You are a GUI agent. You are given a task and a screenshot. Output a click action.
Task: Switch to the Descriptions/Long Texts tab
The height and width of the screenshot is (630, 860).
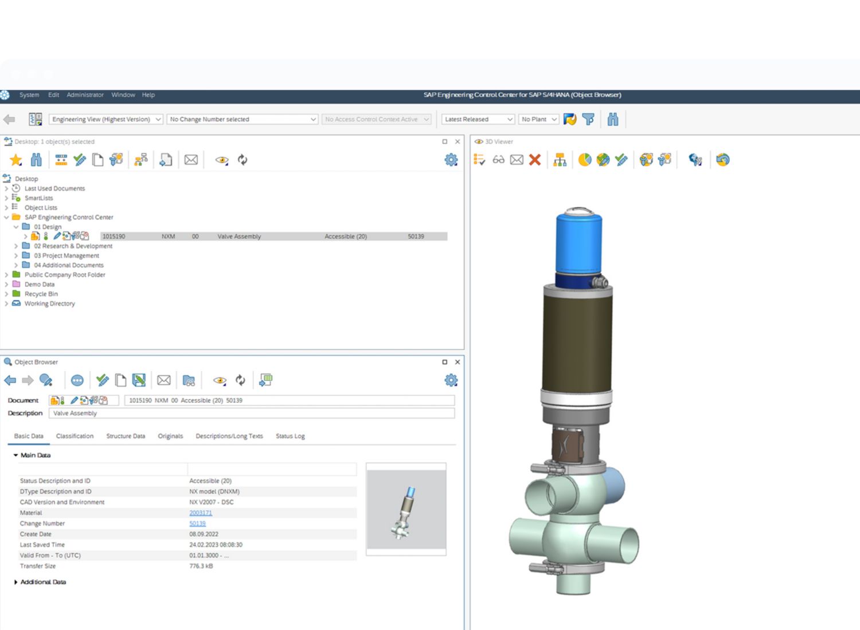coord(229,436)
